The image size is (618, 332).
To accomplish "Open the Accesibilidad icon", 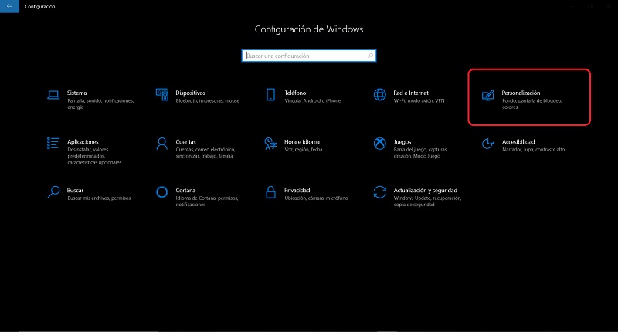I will [487, 143].
